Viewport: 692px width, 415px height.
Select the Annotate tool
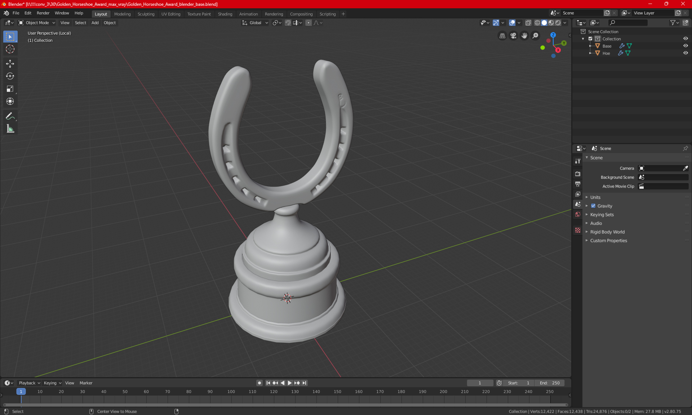(x=10, y=116)
